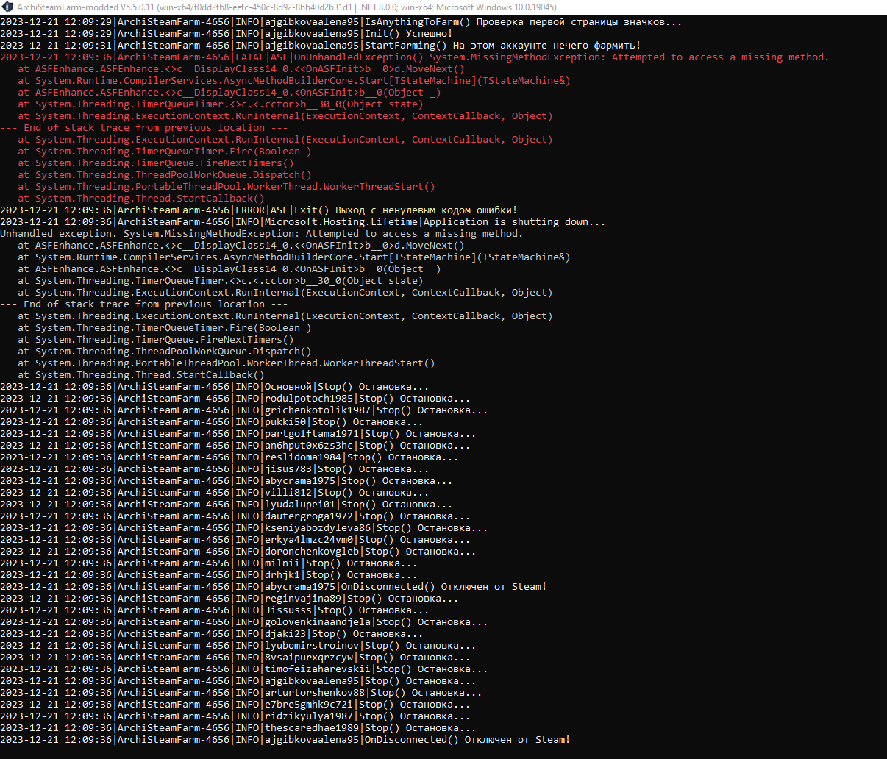Screen dimensions: 887x759
Task: Click the red Thread.StartCallback() stack line
Action: (141, 199)
